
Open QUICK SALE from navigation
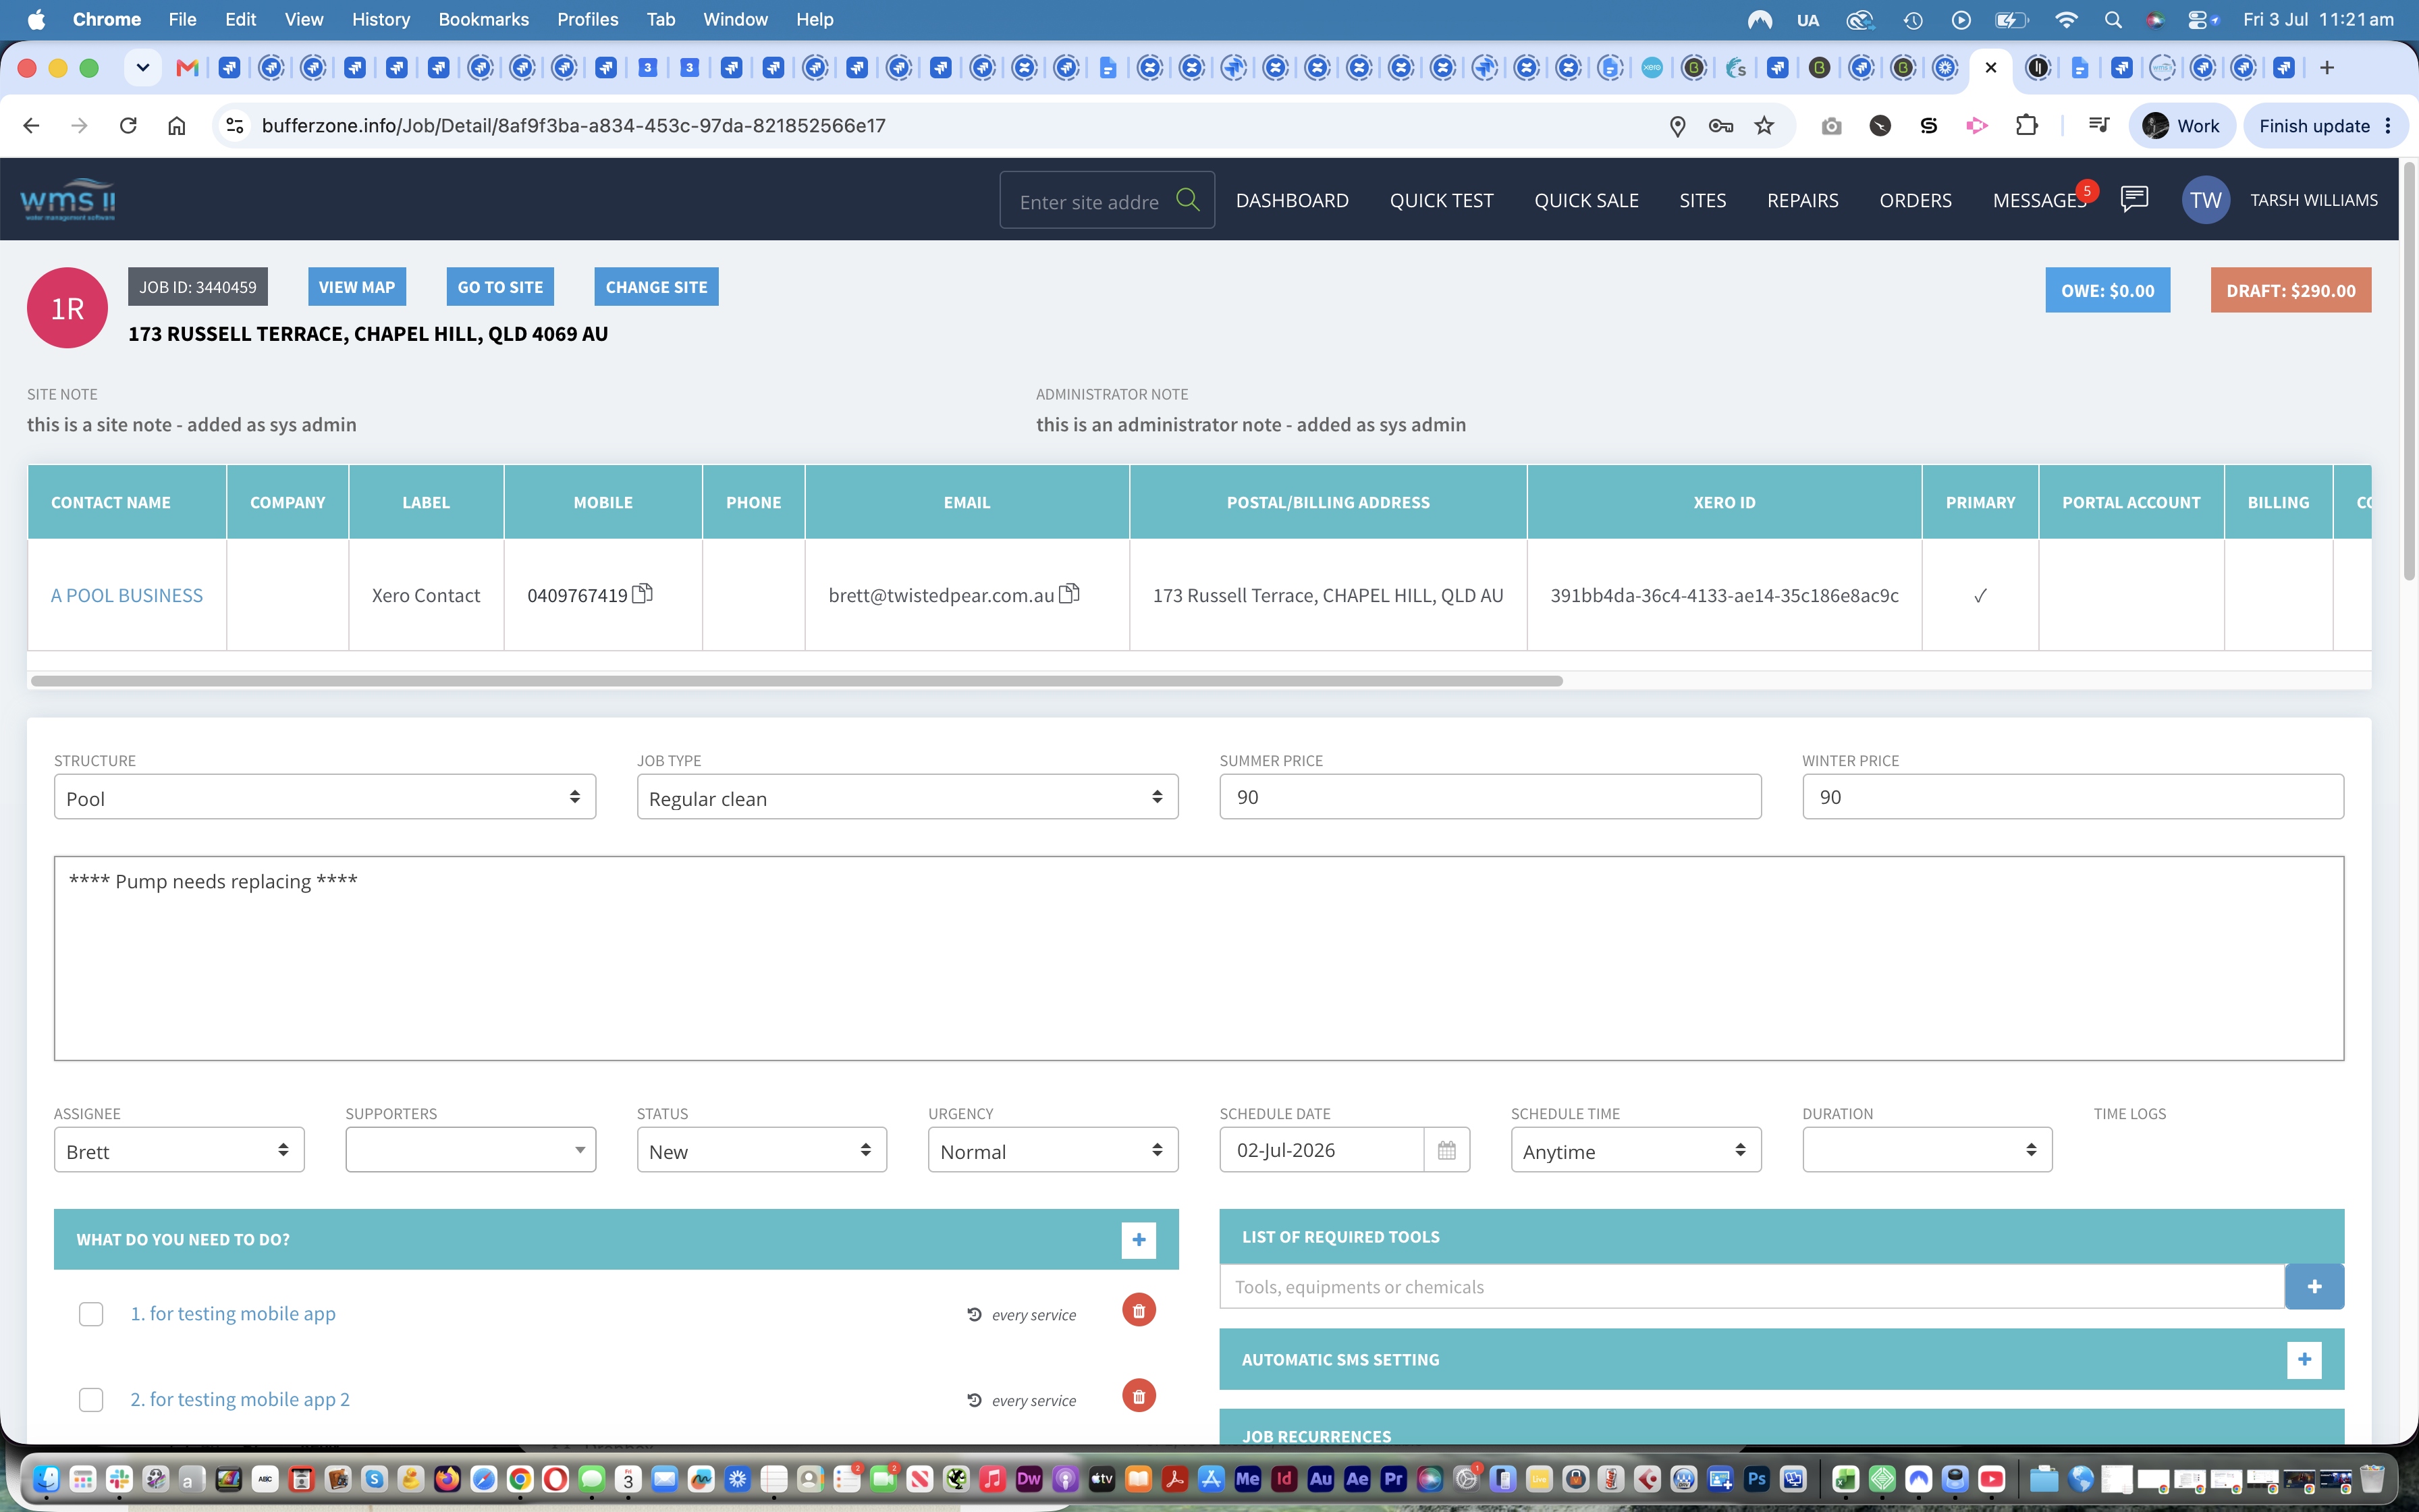1586,200
